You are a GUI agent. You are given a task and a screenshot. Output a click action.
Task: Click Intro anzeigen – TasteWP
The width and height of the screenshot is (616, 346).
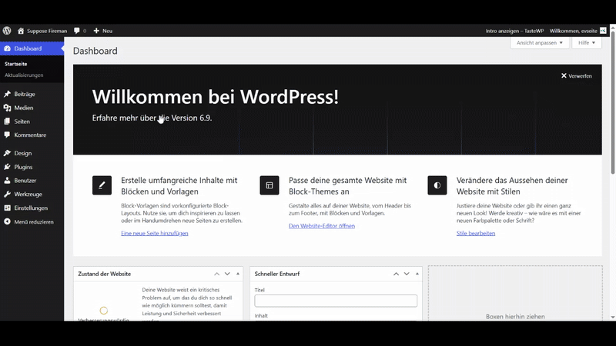point(514,31)
